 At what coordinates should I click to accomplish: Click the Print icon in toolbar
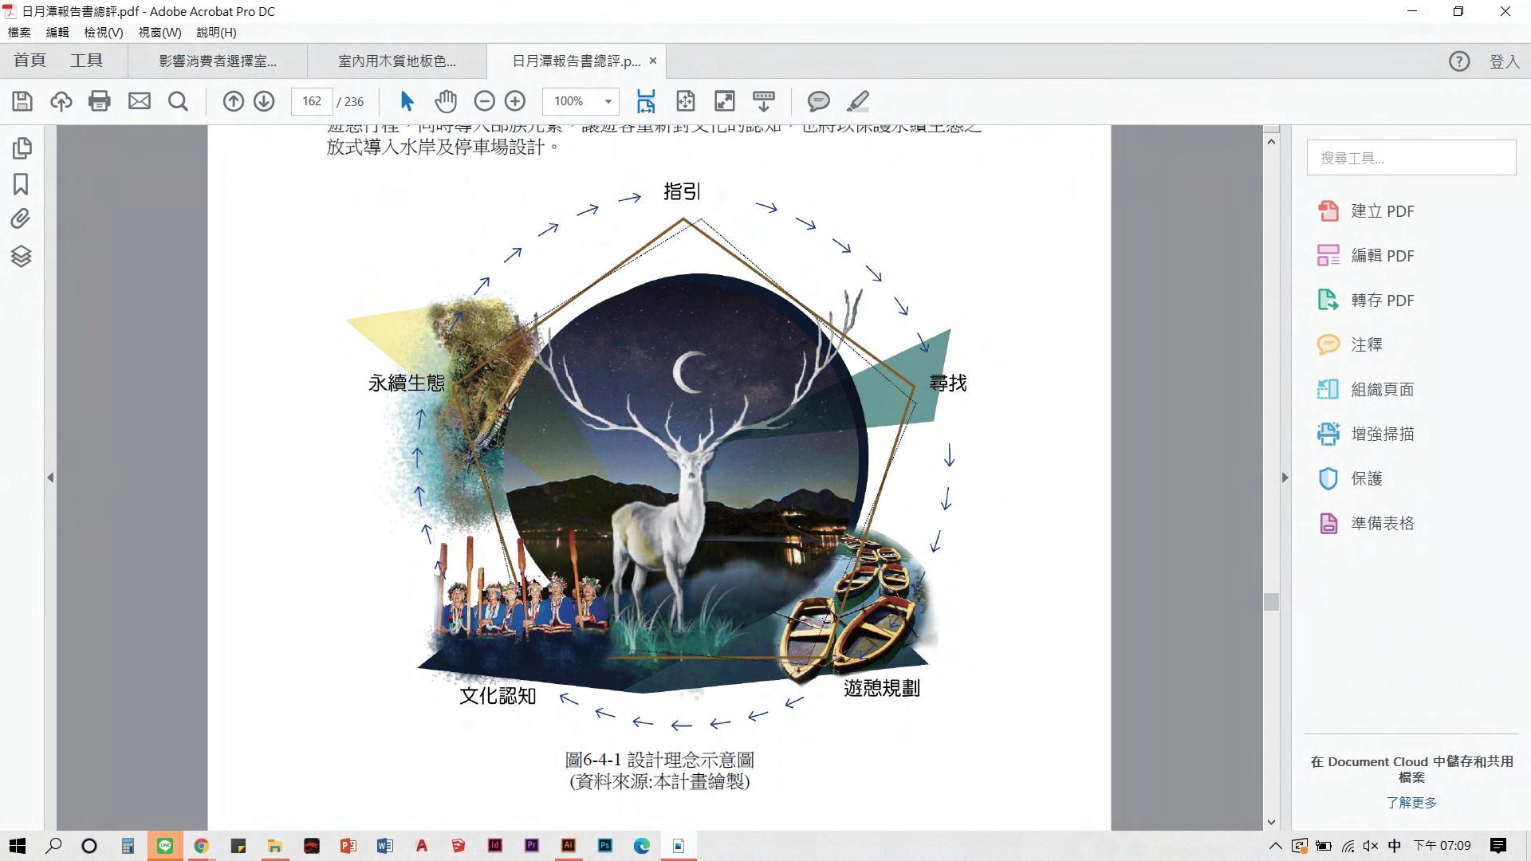coord(100,101)
